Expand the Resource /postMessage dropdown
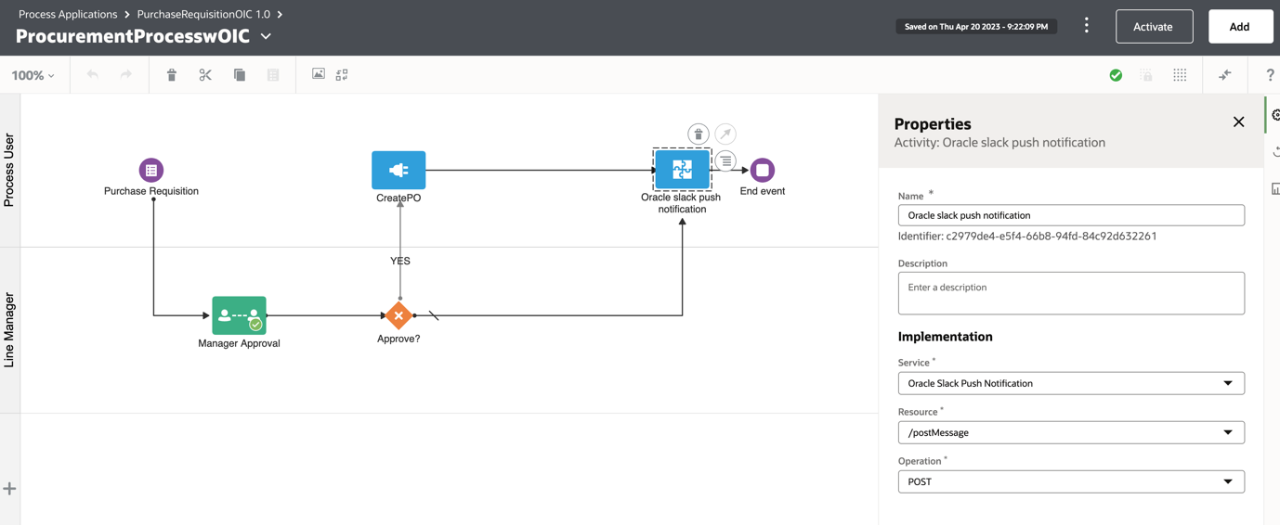Screen dimensions: 1280x525 pyautogui.click(x=1071, y=432)
